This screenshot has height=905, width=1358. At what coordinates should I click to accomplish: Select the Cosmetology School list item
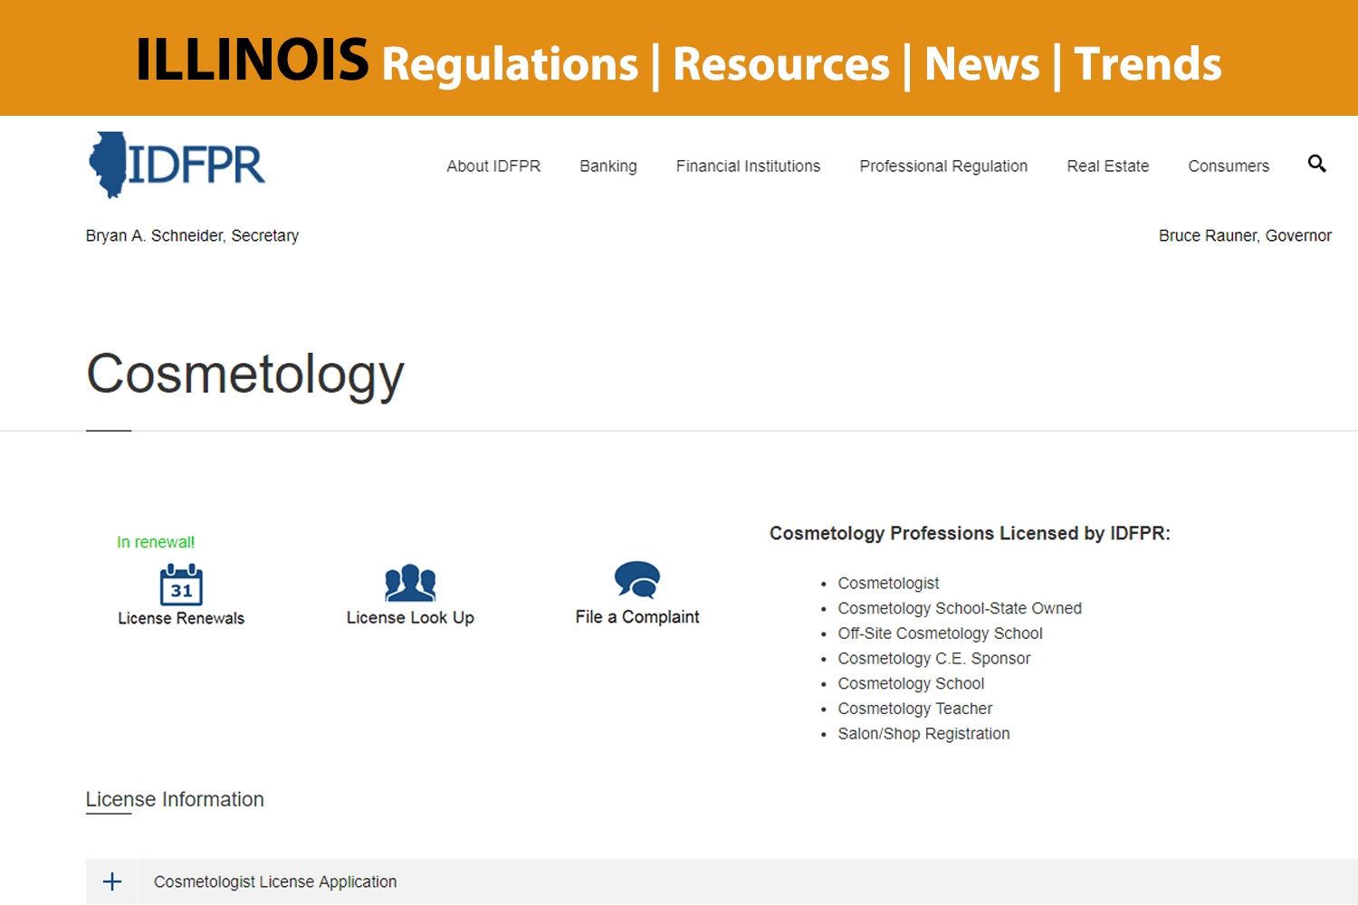(911, 684)
